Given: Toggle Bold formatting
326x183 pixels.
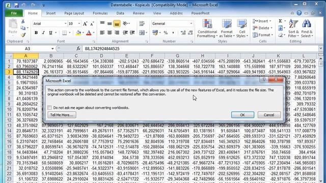Looking at the screenshot, I should coord(36,33).
